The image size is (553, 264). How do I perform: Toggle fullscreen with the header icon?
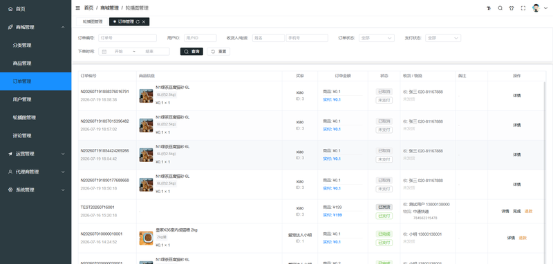point(523,8)
